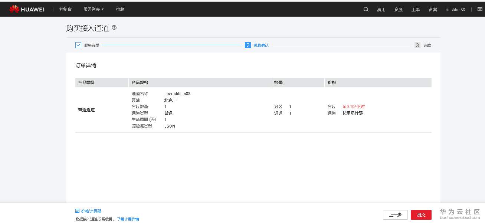Click the 规格确认 step label

(x=261, y=45)
